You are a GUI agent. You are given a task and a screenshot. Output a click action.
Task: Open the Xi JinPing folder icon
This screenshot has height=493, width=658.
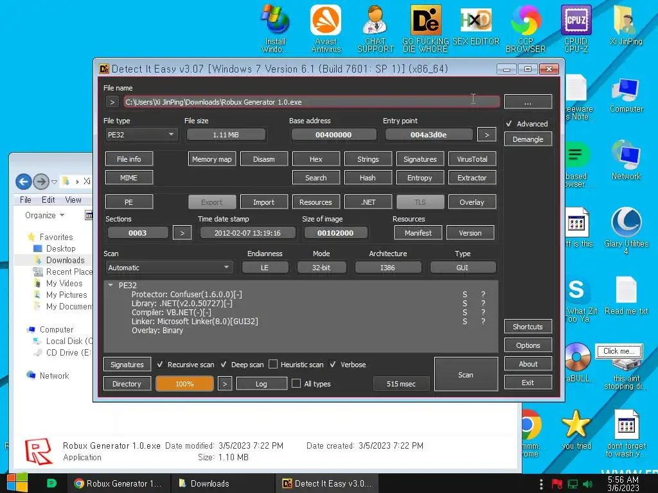click(626, 24)
